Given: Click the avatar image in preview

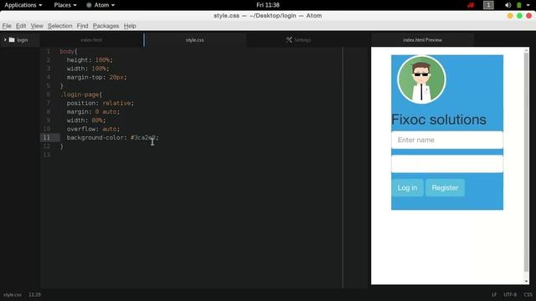Looking at the screenshot, I should [x=421, y=79].
